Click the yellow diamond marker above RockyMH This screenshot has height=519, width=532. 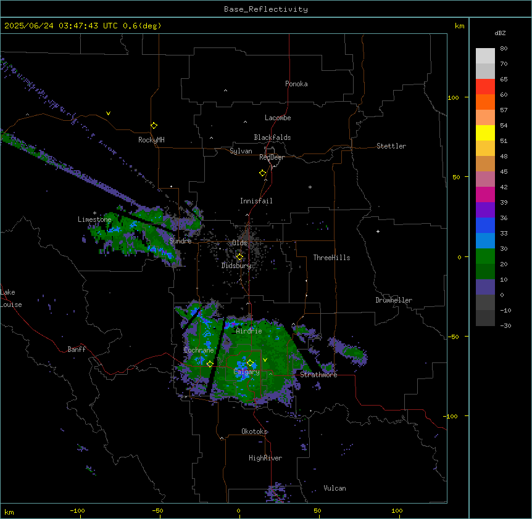pyautogui.click(x=154, y=126)
